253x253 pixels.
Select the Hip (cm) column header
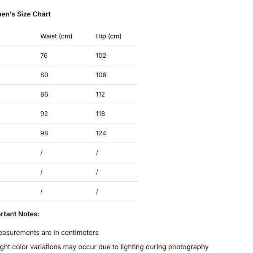[108, 36]
